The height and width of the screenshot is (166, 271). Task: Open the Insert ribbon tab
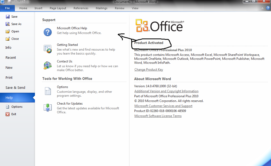pos(38,8)
